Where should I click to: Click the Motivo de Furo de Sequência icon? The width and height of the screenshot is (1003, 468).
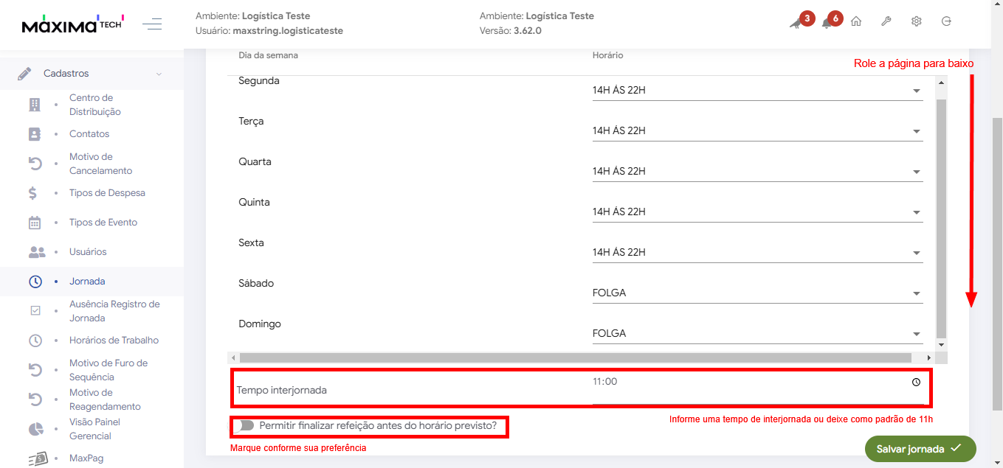point(35,370)
